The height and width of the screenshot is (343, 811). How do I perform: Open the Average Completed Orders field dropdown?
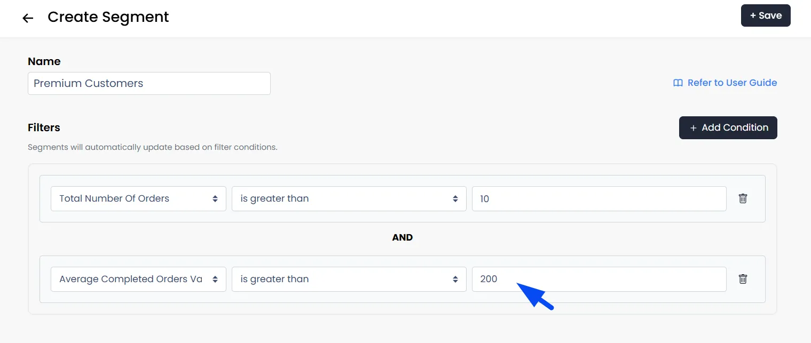click(138, 279)
